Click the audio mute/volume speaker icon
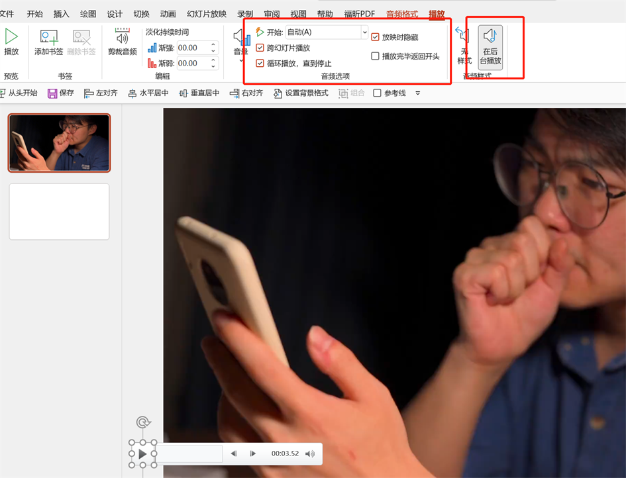626x478 pixels. 310,454
